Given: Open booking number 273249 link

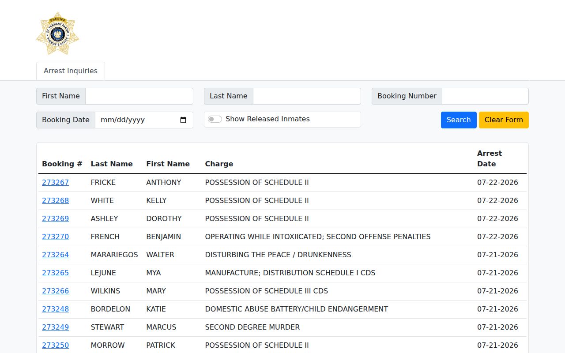Looking at the screenshot, I should [56, 327].
